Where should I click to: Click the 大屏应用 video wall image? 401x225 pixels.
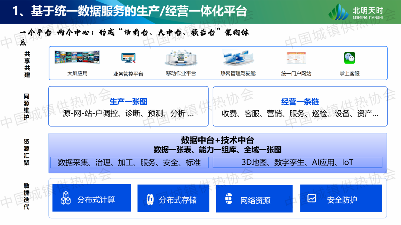coord(77,59)
